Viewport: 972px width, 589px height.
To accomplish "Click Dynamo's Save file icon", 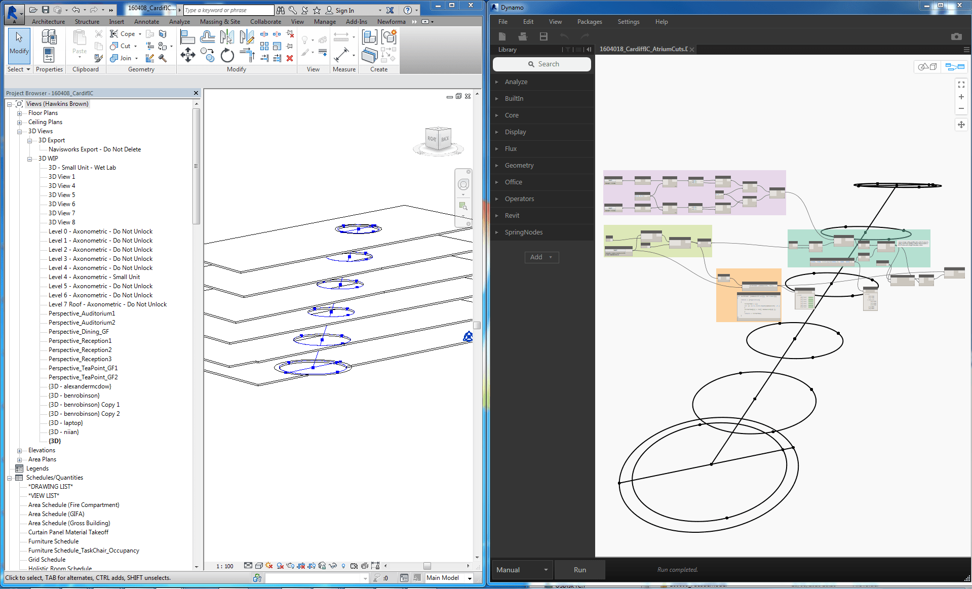I will (x=543, y=36).
